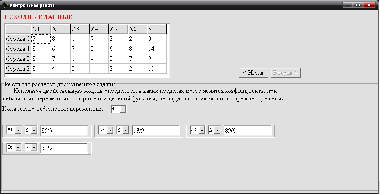Select the Строка 3 row header

[18, 69]
